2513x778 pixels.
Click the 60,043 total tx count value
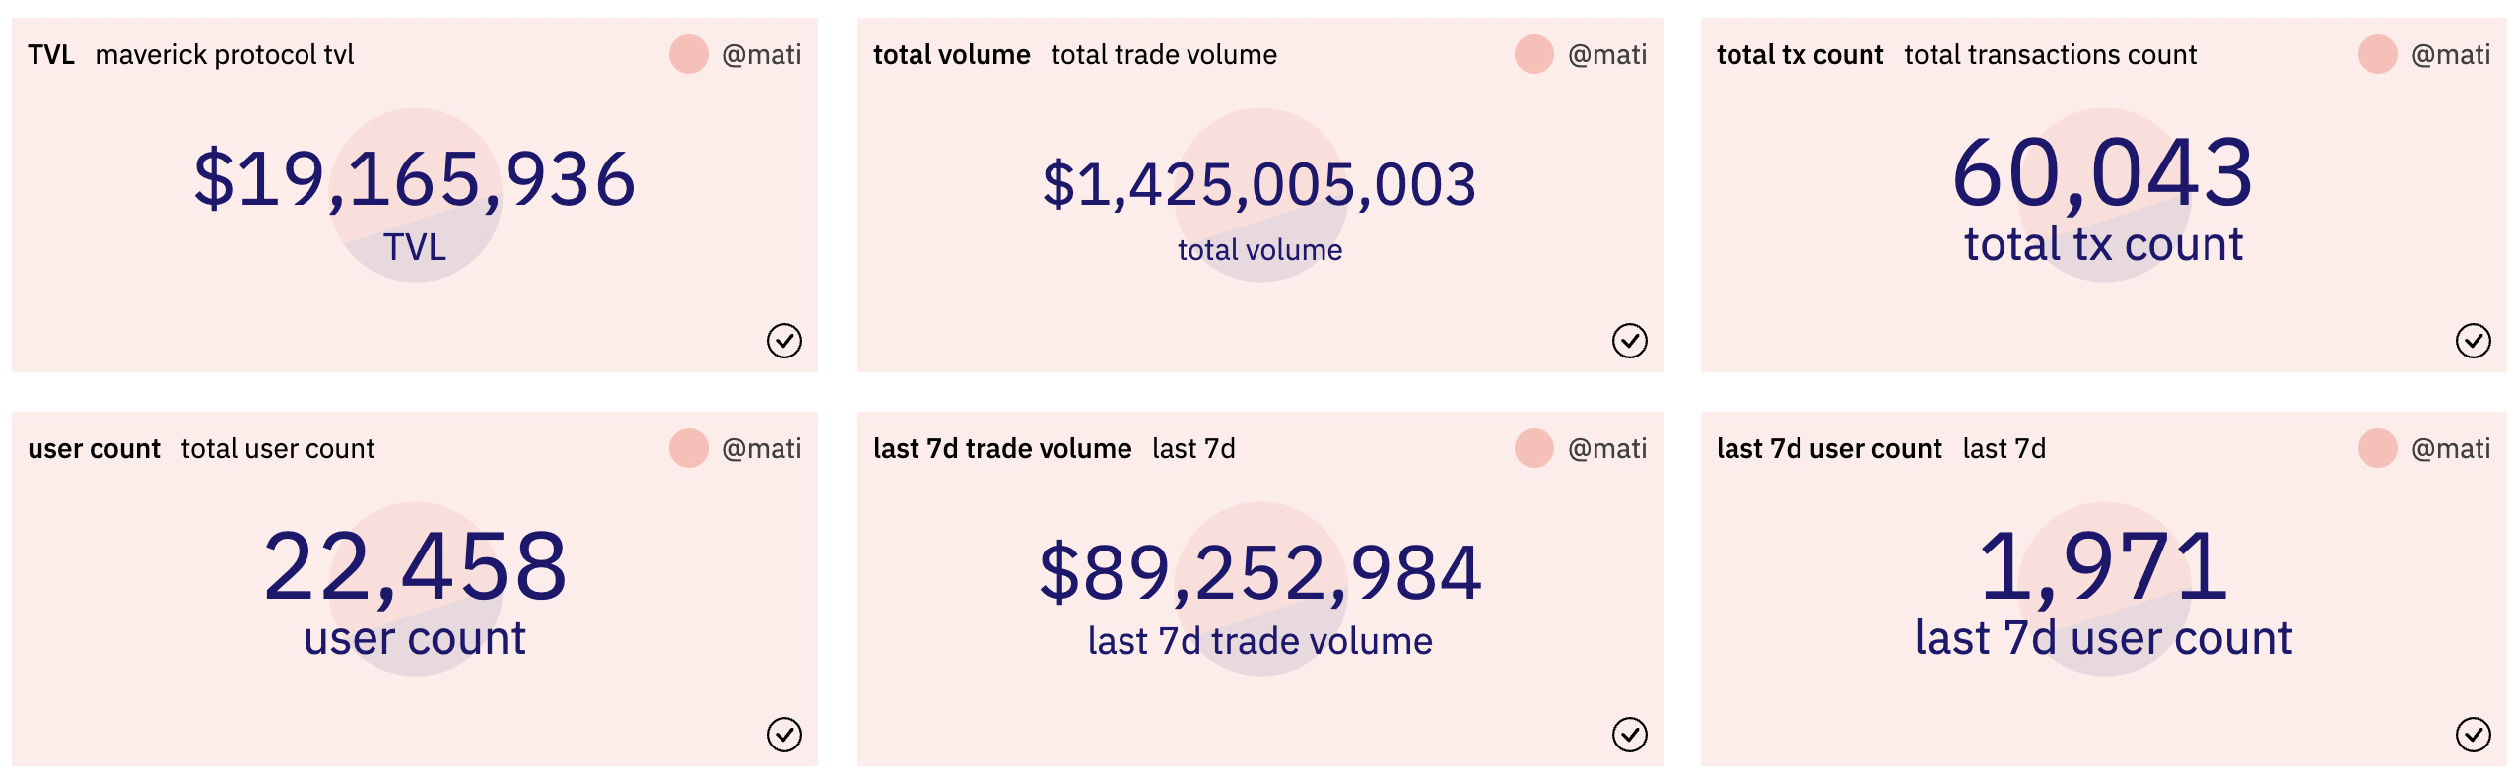click(2103, 173)
